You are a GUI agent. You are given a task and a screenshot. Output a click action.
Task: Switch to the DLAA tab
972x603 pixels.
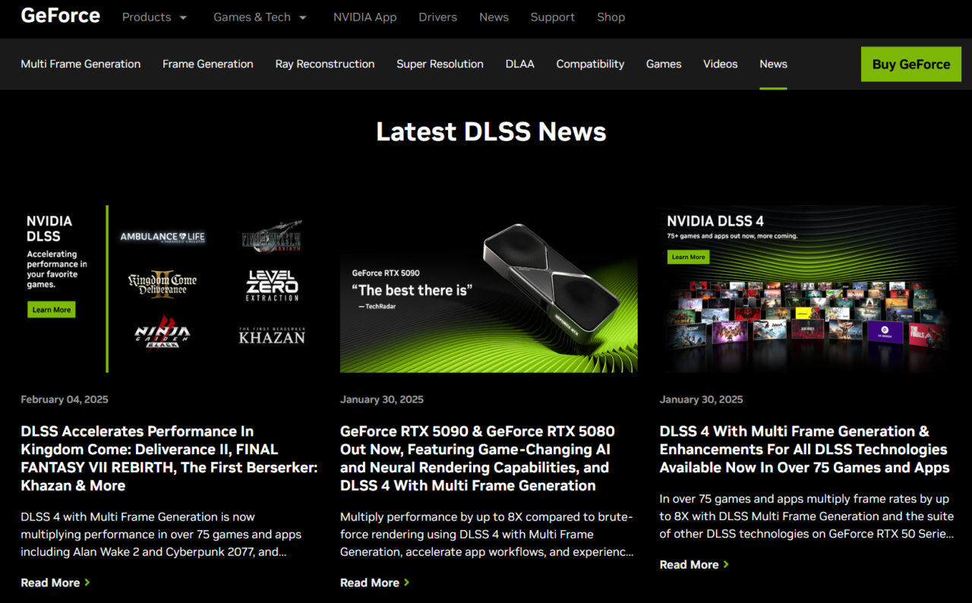[519, 64]
